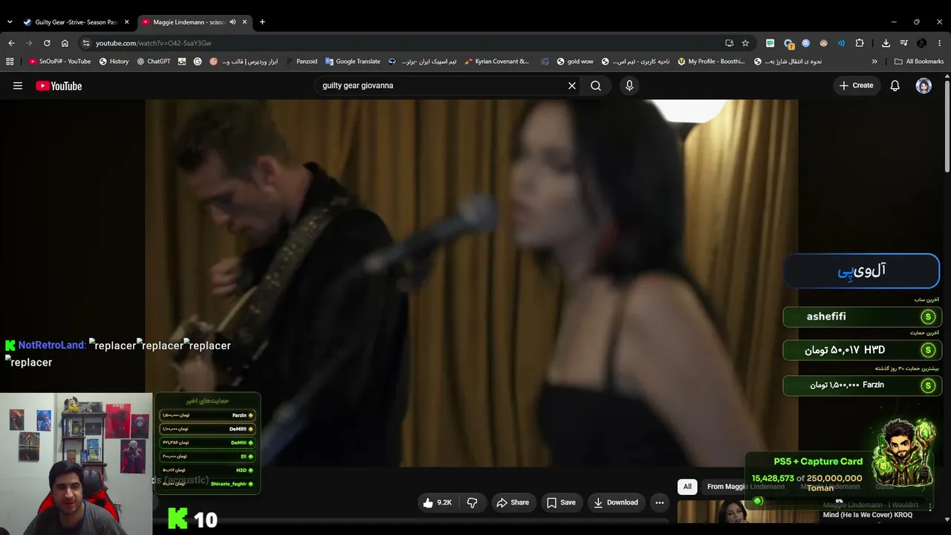Save the video to a playlist

tap(561, 502)
